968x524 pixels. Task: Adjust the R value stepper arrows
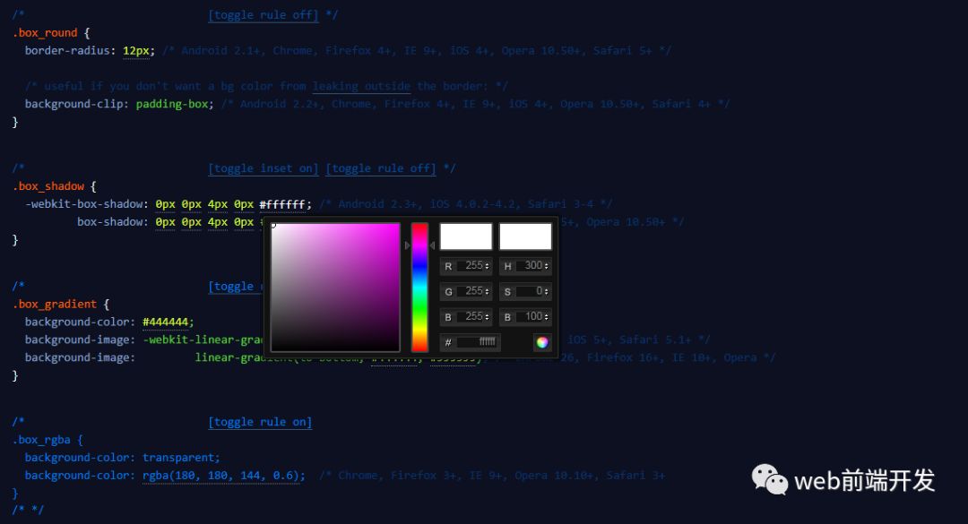pos(487,266)
